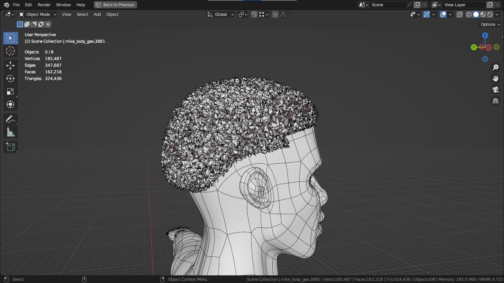Open the View Layer browse dropdown
This screenshot has width=504, height=283.
(436, 5)
